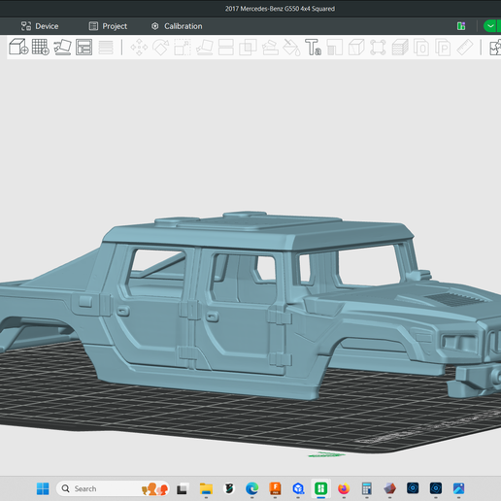Click the variable layer height lines icon

tap(106, 48)
